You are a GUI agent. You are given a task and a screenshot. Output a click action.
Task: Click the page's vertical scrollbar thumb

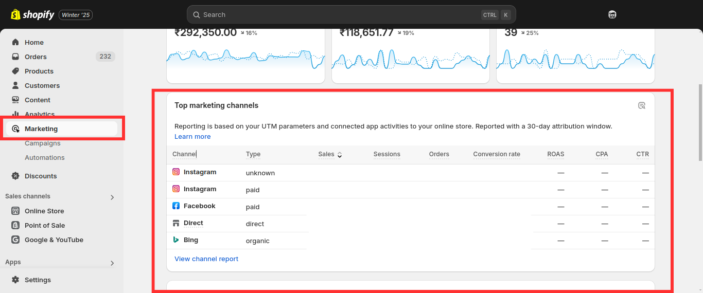(x=700, y=122)
